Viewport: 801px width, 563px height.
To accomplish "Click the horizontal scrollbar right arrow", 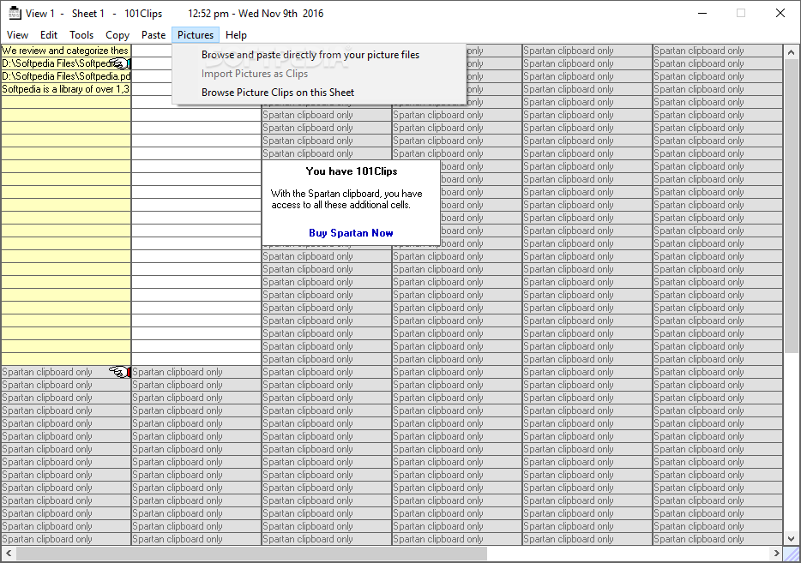I will [776, 554].
